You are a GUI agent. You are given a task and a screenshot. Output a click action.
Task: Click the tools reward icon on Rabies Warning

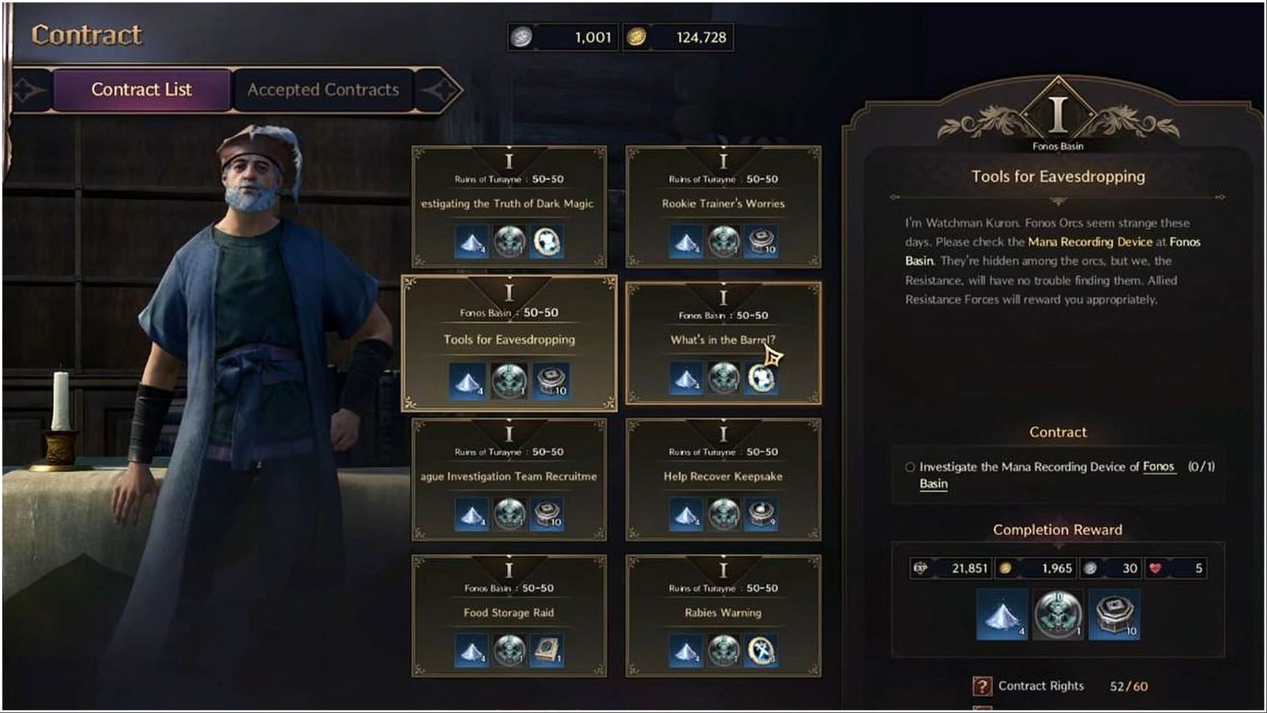762,651
